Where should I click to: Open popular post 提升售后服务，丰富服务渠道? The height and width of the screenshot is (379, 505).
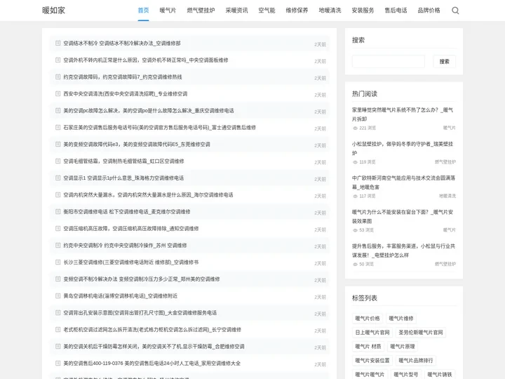pos(403,251)
